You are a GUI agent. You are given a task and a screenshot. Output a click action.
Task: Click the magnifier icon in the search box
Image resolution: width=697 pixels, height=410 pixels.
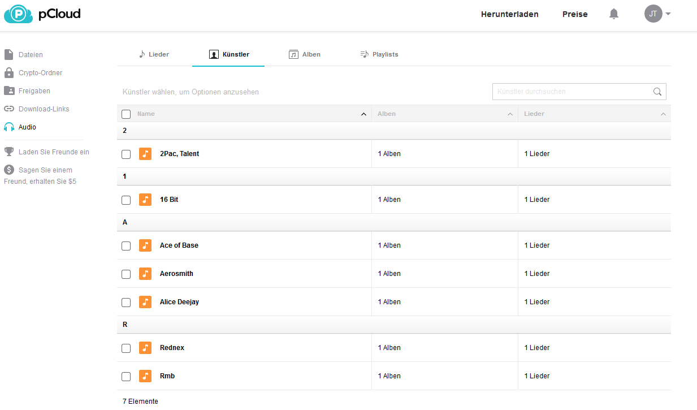click(657, 92)
